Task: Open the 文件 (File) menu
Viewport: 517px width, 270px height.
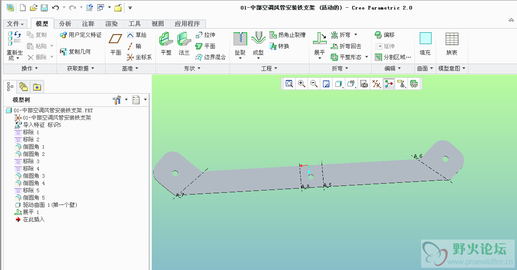Action: pos(15,24)
